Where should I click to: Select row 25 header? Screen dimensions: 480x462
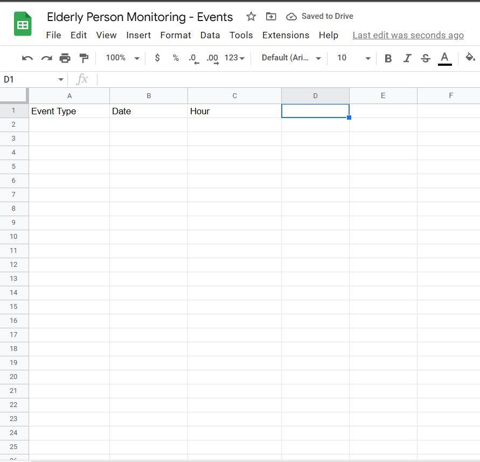[14, 447]
